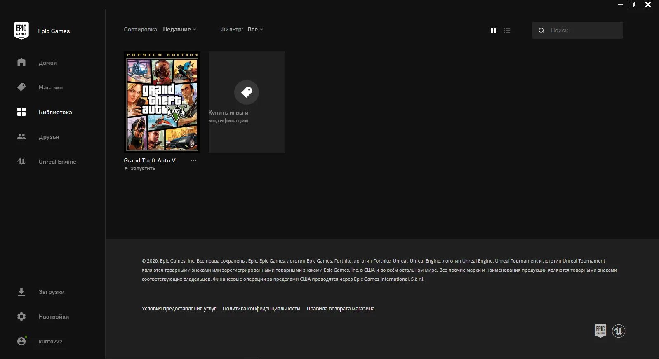Open Загрузки in the sidebar
Viewport: 659px width, 359px height.
point(52,292)
